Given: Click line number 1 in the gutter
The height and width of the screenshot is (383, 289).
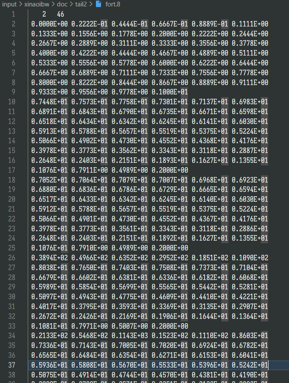Looking at the screenshot, I should [x=13, y=14].
